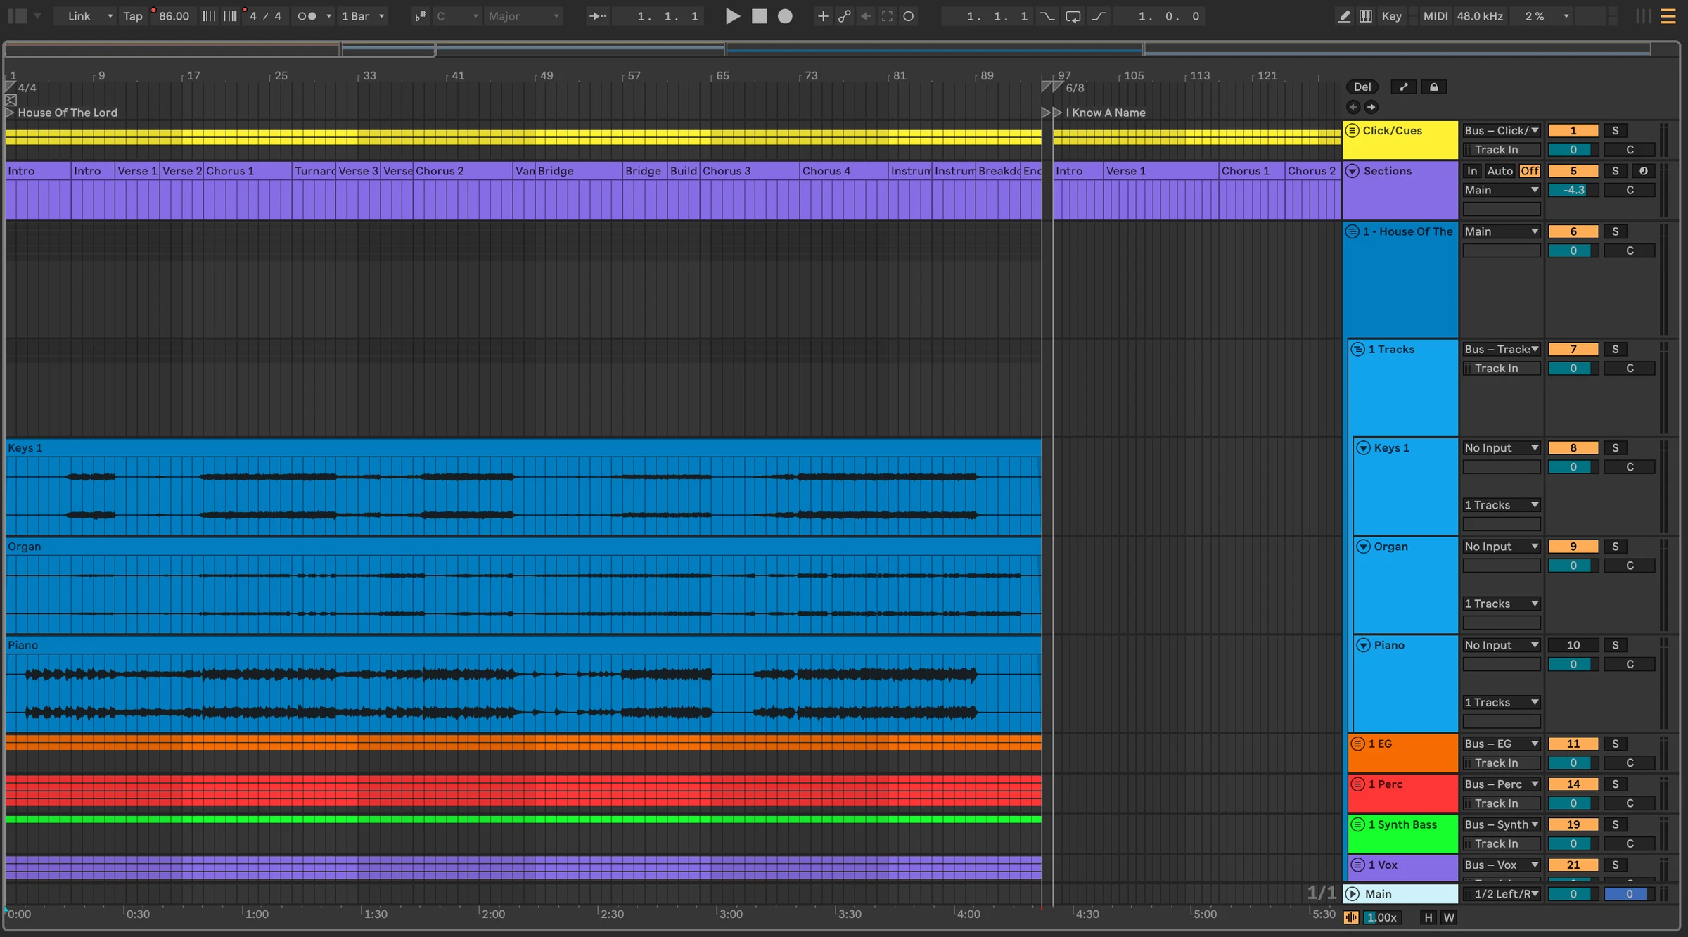This screenshot has height=937, width=1688.
Task: Jump to previous locator arrow
Action: [x=1353, y=107]
